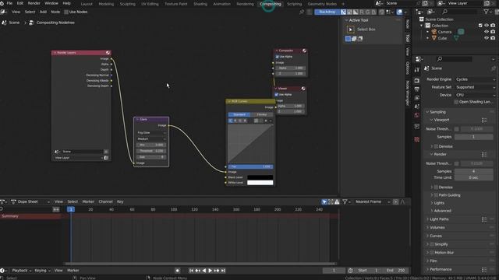The width and height of the screenshot is (499, 280).
Task: Click the Render Samples field
Action: 473,171
